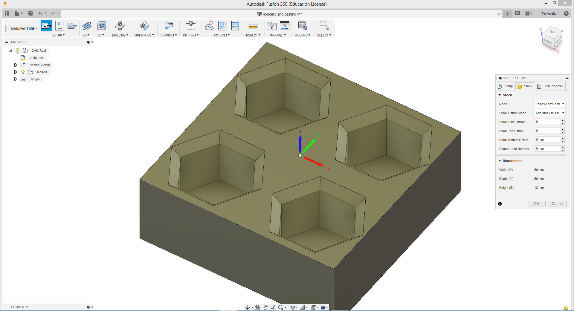The height and width of the screenshot is (311, 574).
Task: Click the Post Process G1 G2 icon
Action: (222, 26)
